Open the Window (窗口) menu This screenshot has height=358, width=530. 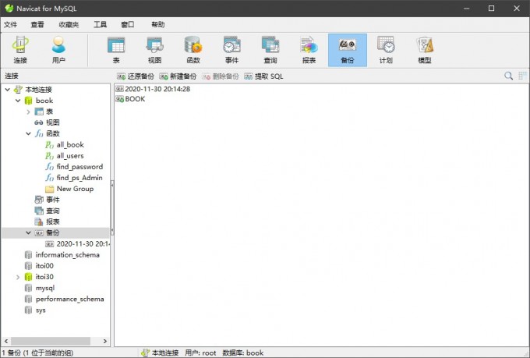tap(127, 25)
